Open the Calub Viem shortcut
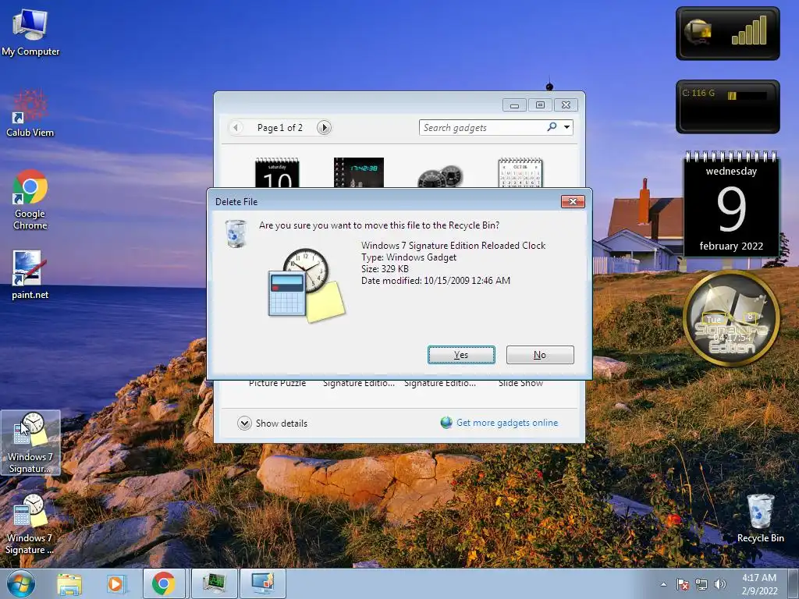Screen dimensions: 799x599 tap(30, 113)
